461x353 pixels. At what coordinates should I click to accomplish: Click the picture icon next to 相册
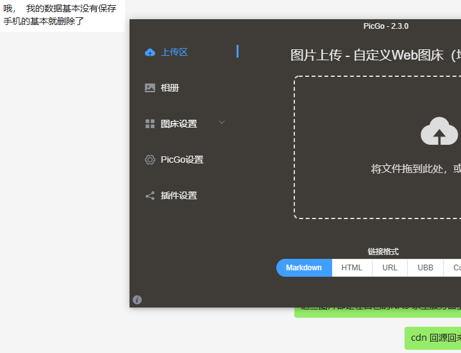click(150, 88)
